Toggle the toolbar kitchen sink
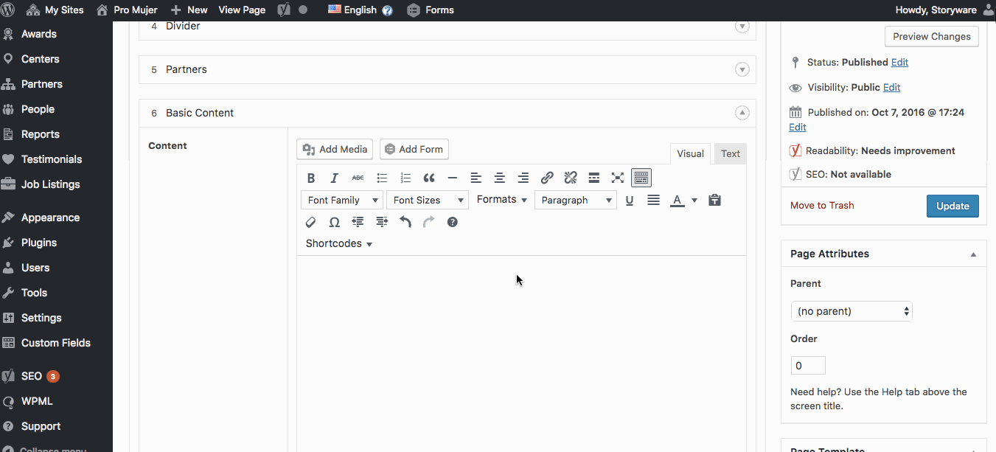Screen dimensions: 996x452 (641, 178)
